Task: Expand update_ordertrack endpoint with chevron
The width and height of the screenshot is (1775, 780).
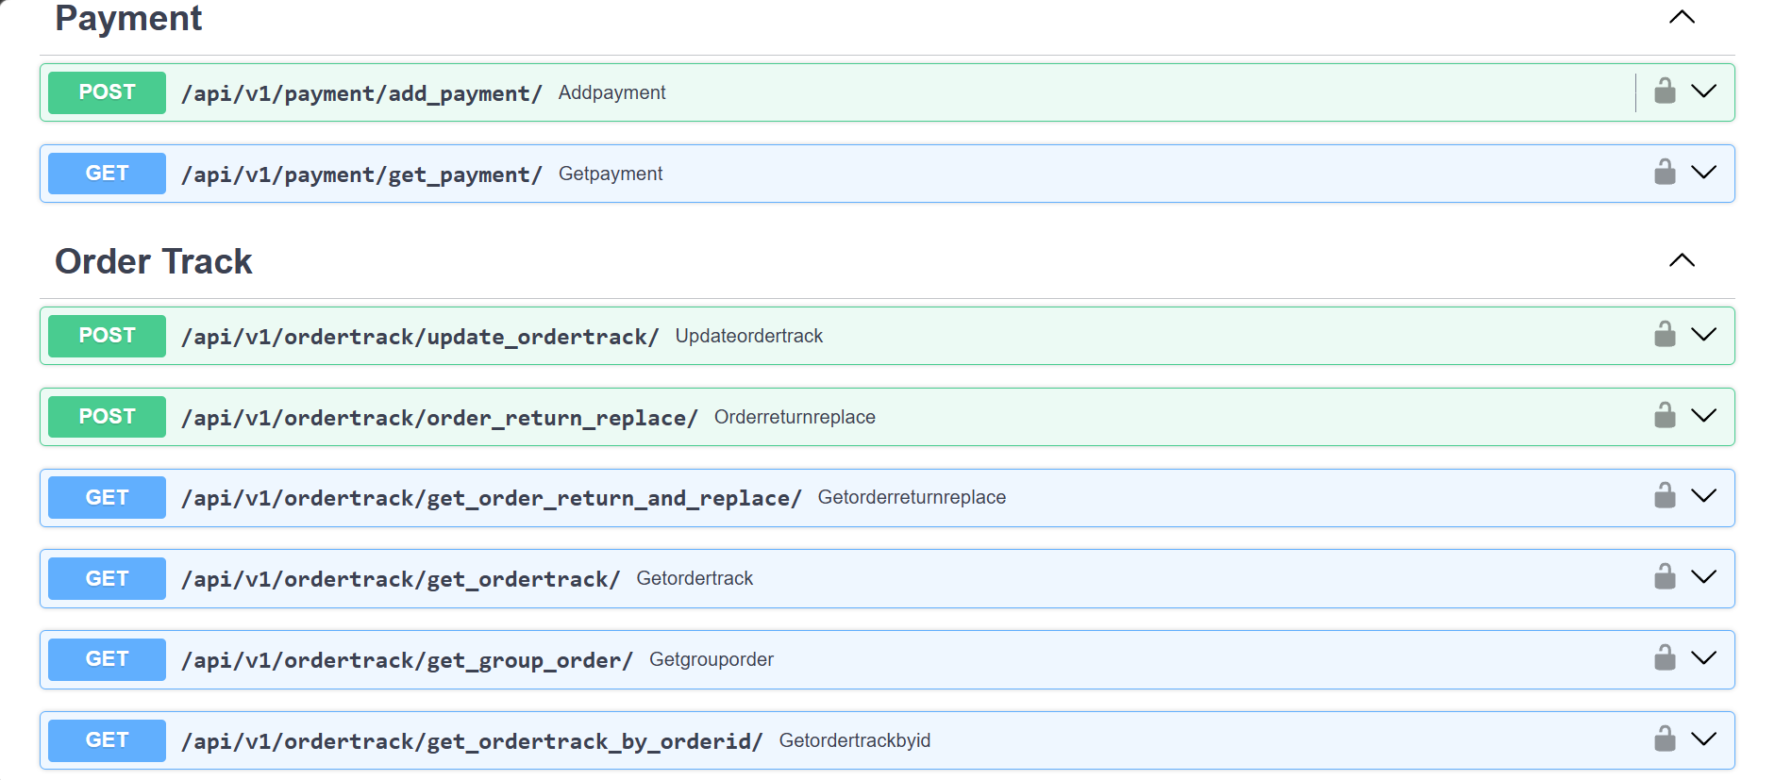Action: coord(1703,335)
